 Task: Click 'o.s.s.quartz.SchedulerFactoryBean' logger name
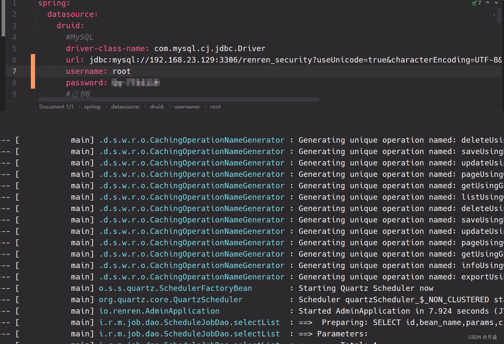(175, 288)
